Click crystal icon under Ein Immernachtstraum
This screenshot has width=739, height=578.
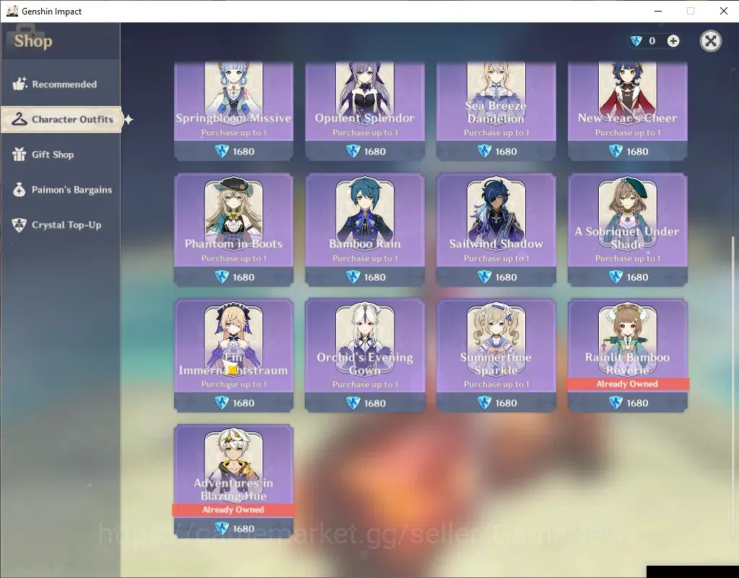pyautogui.click(x=222, y=403)
